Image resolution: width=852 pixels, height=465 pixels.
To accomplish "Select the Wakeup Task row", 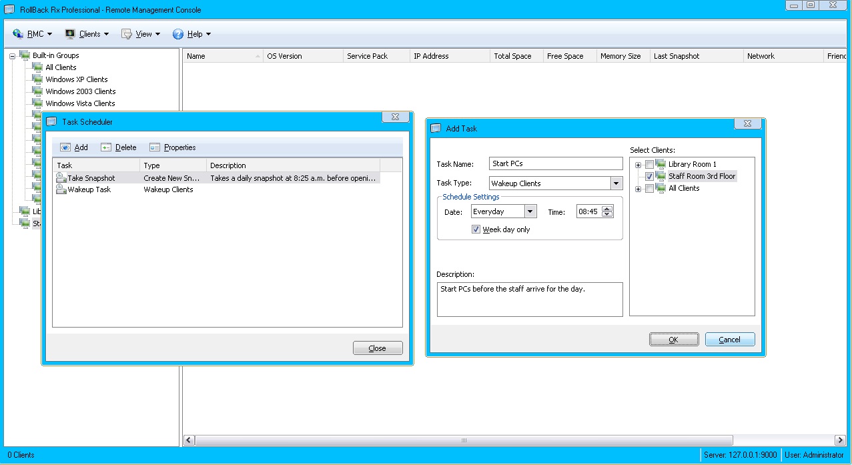I will [x=217, y=189].
